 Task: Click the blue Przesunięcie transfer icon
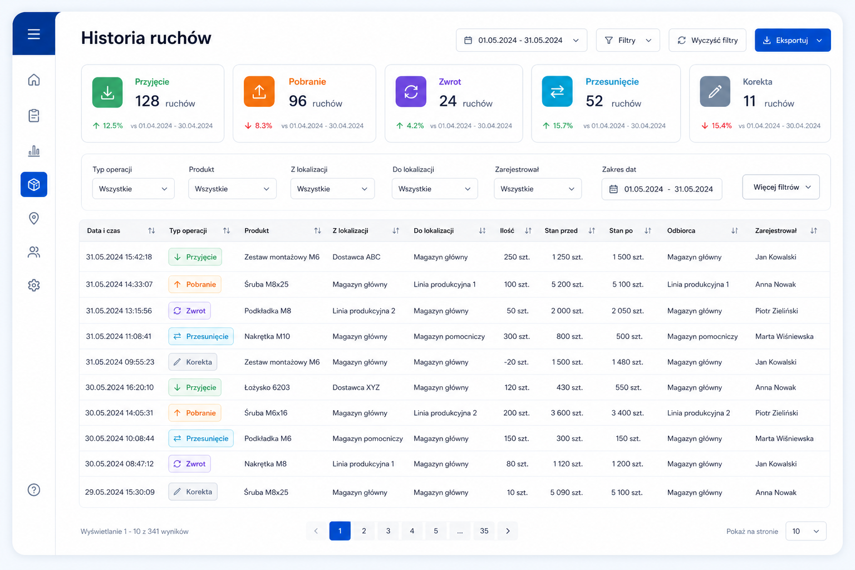(x=557, y=91)
